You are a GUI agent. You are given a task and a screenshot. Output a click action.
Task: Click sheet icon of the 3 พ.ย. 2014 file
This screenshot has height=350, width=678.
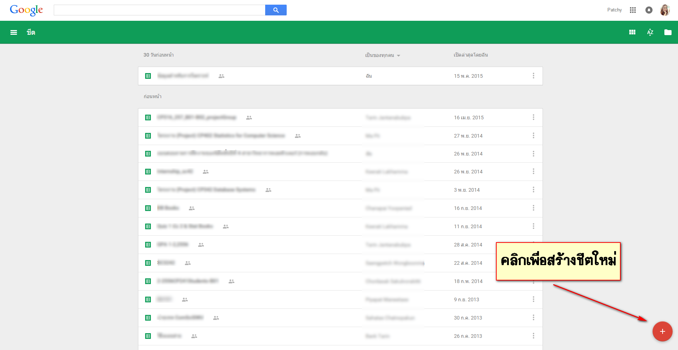point(148,190)
